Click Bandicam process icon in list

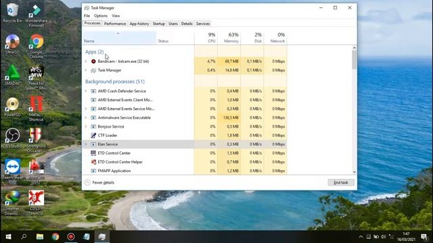click(93, 61)
